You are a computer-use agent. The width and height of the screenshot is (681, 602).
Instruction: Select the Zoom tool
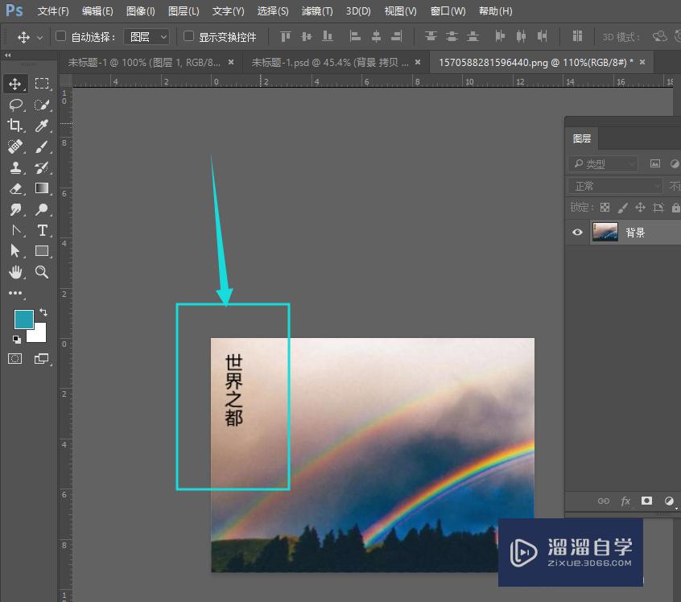42,272
